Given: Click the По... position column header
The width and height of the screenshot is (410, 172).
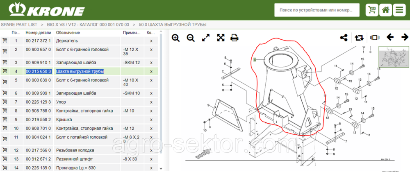Looking at the screenshot, I should click(16, 33).
